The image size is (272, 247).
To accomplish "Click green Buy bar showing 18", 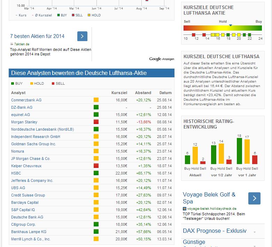I will (239, 151).
